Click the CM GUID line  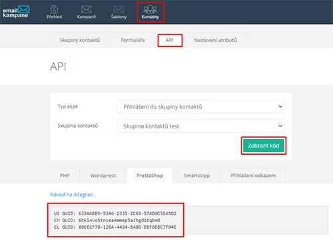pyautogui.click(x=107, y=220)
